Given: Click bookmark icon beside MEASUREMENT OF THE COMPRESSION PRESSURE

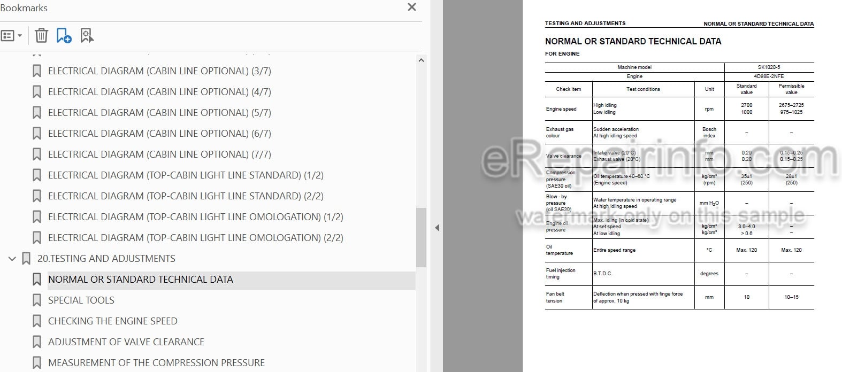Looking at the screenshot, I should coord(37,363).
